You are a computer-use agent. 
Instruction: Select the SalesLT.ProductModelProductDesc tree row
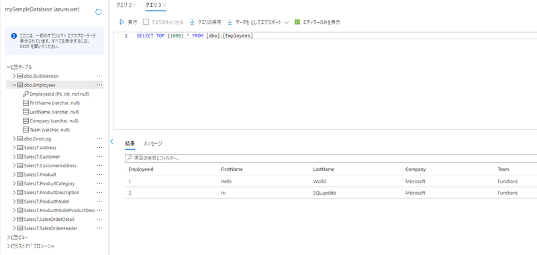point(55,210)
